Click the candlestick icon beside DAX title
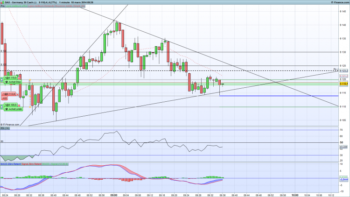 2,2
